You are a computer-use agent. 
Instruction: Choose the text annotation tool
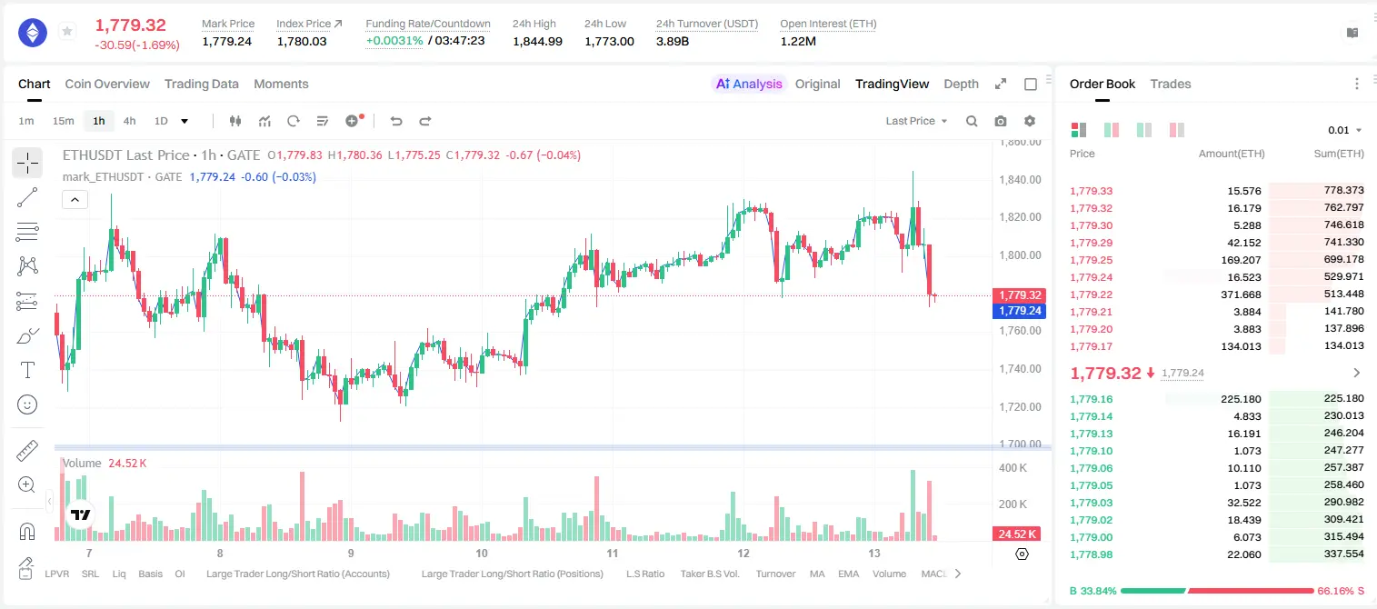coord(27,370)
